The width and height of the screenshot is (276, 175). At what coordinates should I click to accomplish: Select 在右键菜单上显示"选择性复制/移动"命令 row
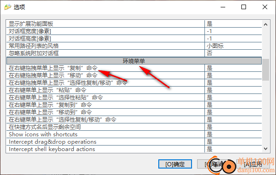coord(134,120)
